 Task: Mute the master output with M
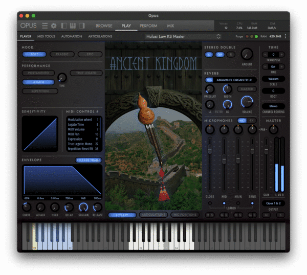(266, 215)
